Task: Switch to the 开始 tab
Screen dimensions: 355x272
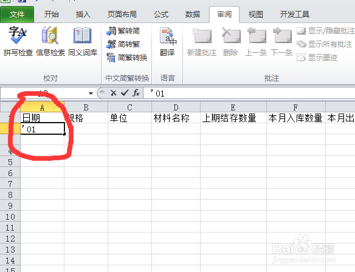Action: pos(52,15)
